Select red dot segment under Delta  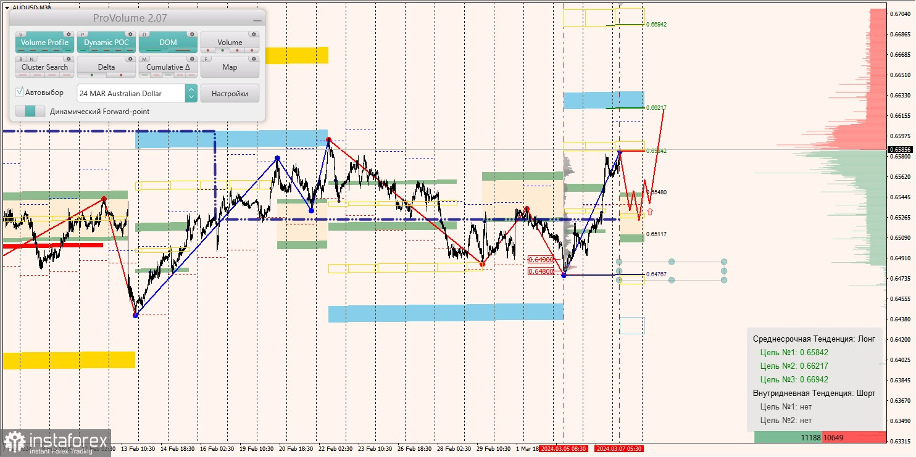(x=121, y=75)
